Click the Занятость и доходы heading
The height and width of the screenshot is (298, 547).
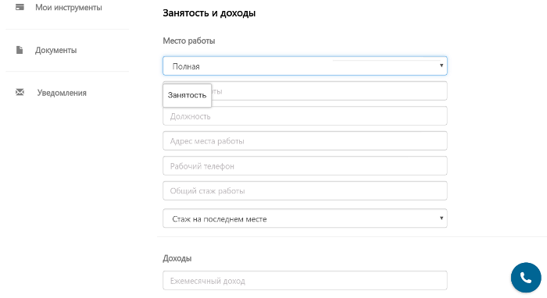(x=209, y=13)
